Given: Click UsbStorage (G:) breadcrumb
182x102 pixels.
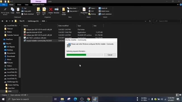Looking at the screenshot, I should (x=33, y=21).
